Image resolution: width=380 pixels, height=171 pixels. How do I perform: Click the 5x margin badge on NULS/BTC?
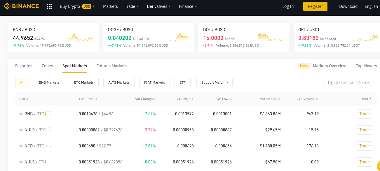pos(49,130)
